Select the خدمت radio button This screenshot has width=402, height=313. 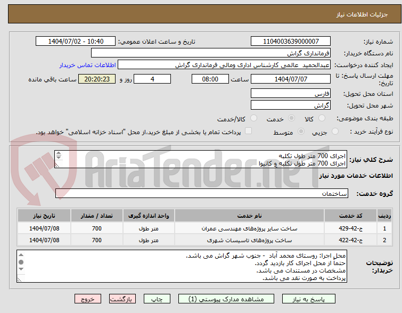click(x=291, y=118)
